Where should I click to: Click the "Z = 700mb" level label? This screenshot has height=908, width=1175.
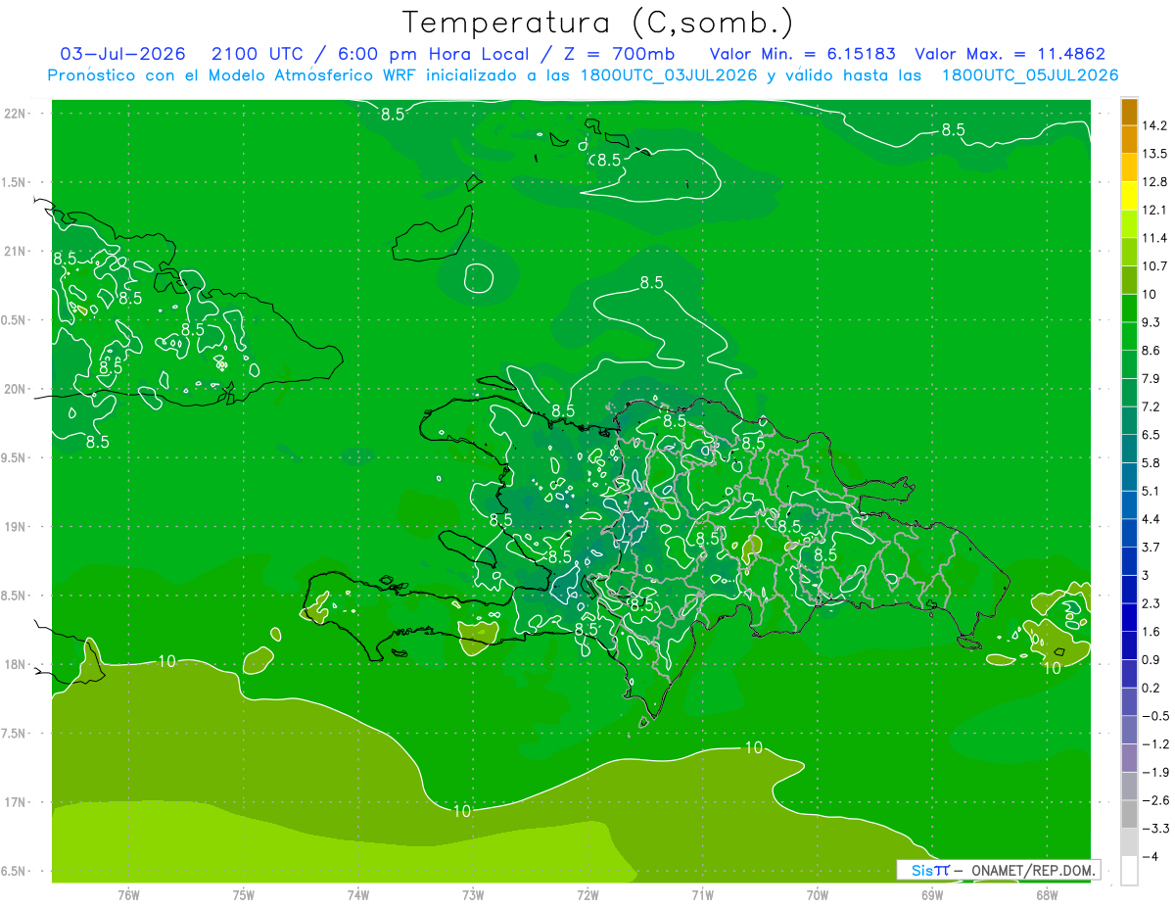[x=618, y=54]
